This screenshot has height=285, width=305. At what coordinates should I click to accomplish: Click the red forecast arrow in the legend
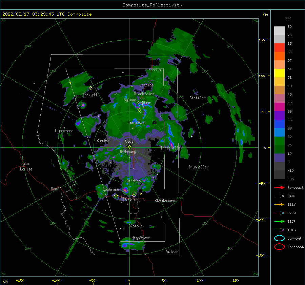pyautogui.click(x=279, y=187)
